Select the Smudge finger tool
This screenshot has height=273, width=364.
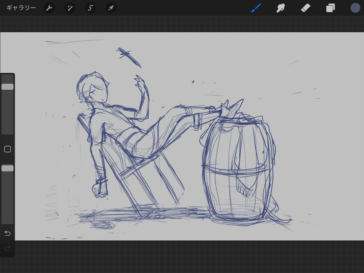pyautogui.click(x=281, y=8)
